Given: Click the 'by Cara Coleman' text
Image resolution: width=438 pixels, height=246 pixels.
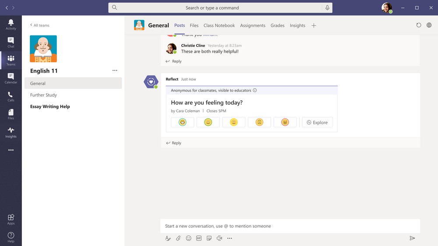Looking at the screenshot, I should click(185, 111).
